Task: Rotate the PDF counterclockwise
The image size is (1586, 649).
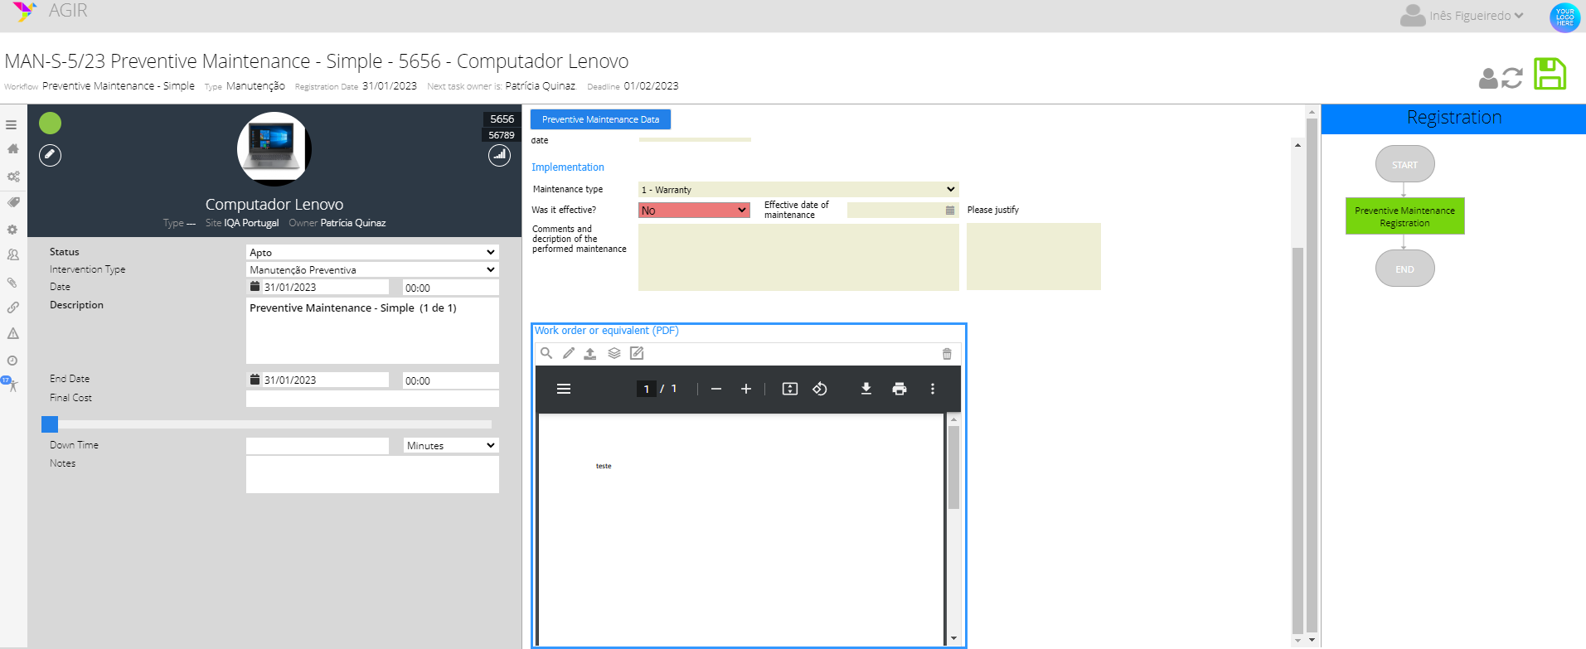Action: coord(820,389)
